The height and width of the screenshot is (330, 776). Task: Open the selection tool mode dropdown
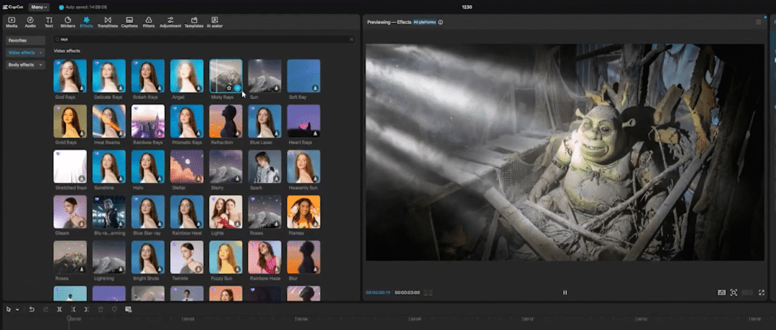[x=18, y=309]
